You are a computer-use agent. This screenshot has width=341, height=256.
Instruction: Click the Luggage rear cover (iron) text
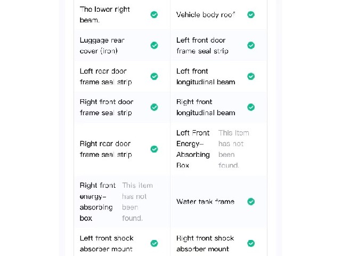tap(102, 45)
